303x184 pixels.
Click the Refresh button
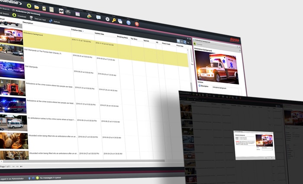point(55,21)
